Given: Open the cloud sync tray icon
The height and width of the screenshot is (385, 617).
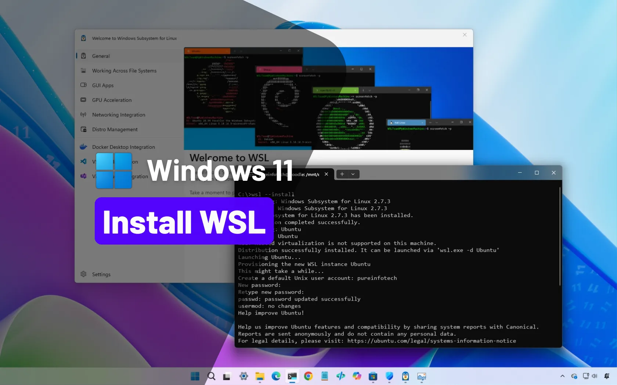Looking at the screenshot, I should pos(574,376).
